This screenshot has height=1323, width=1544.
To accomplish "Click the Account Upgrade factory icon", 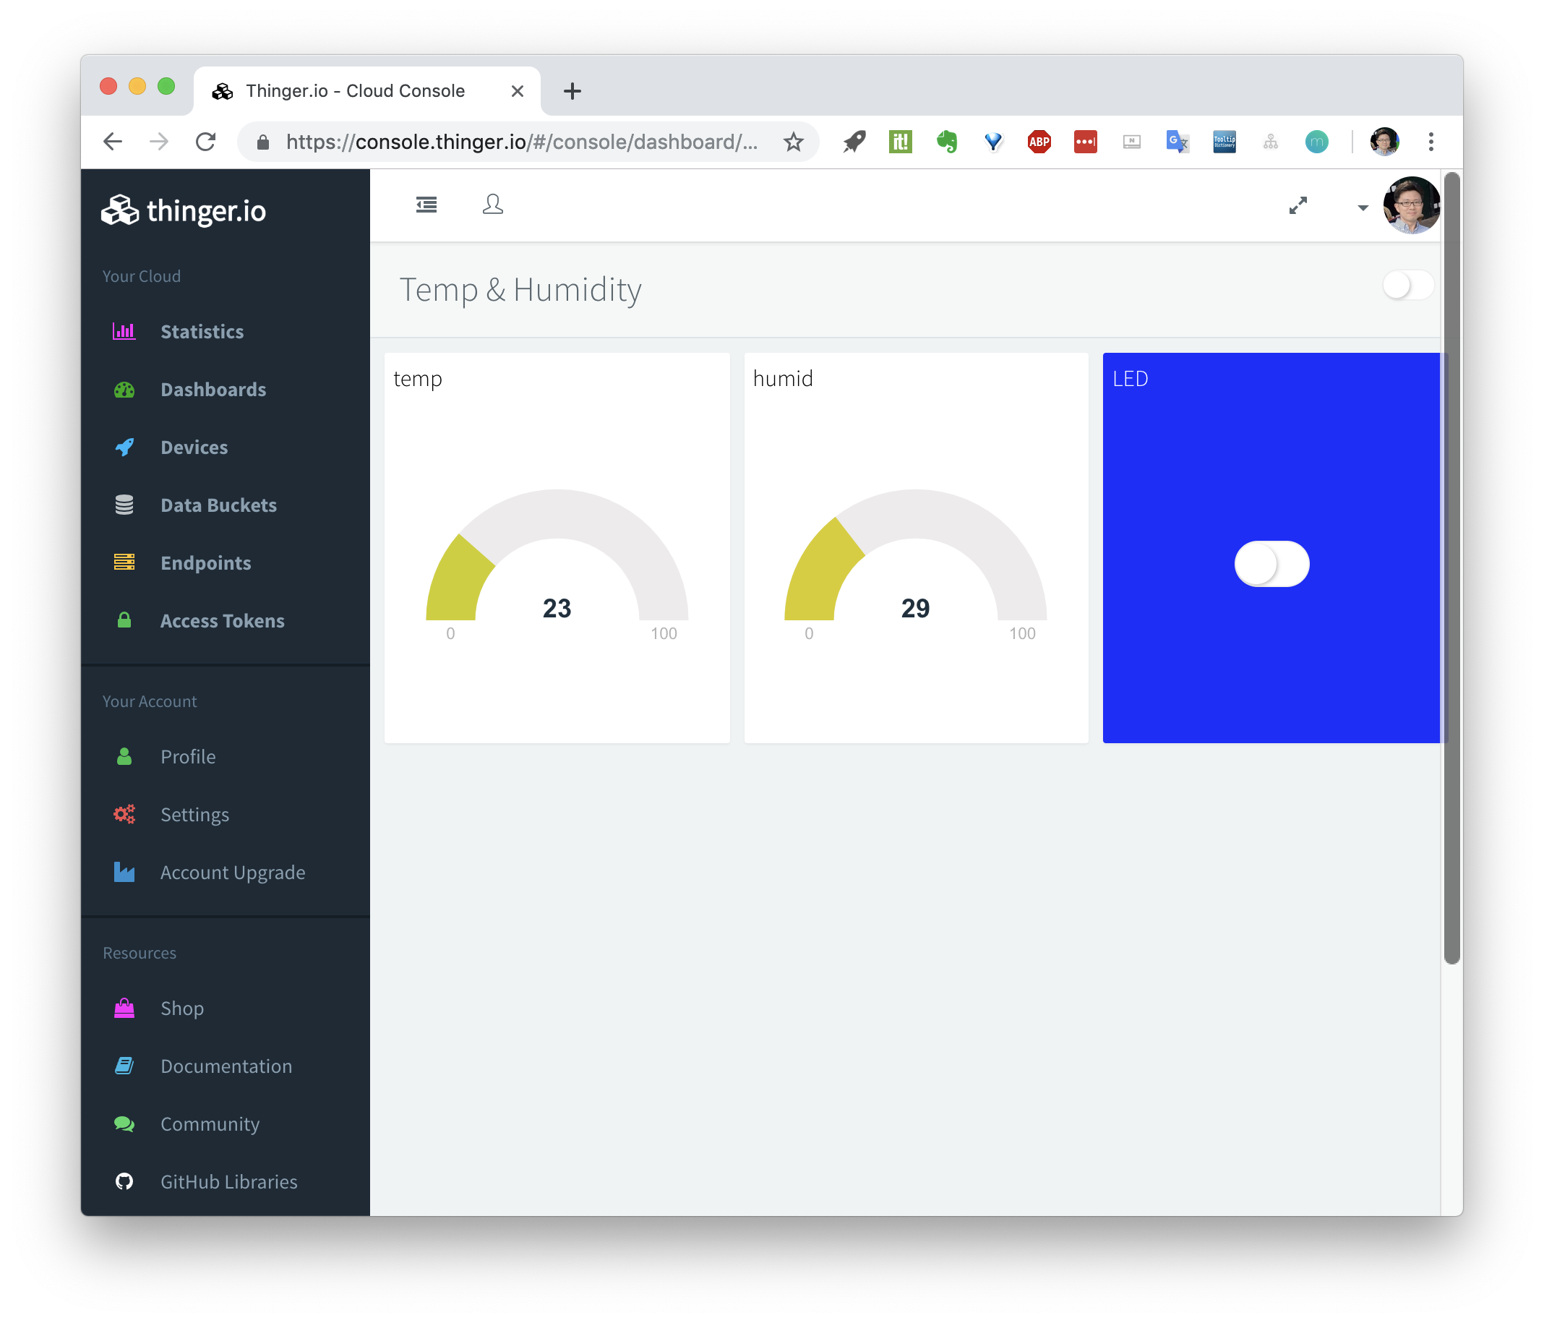I will coord(124,872).
